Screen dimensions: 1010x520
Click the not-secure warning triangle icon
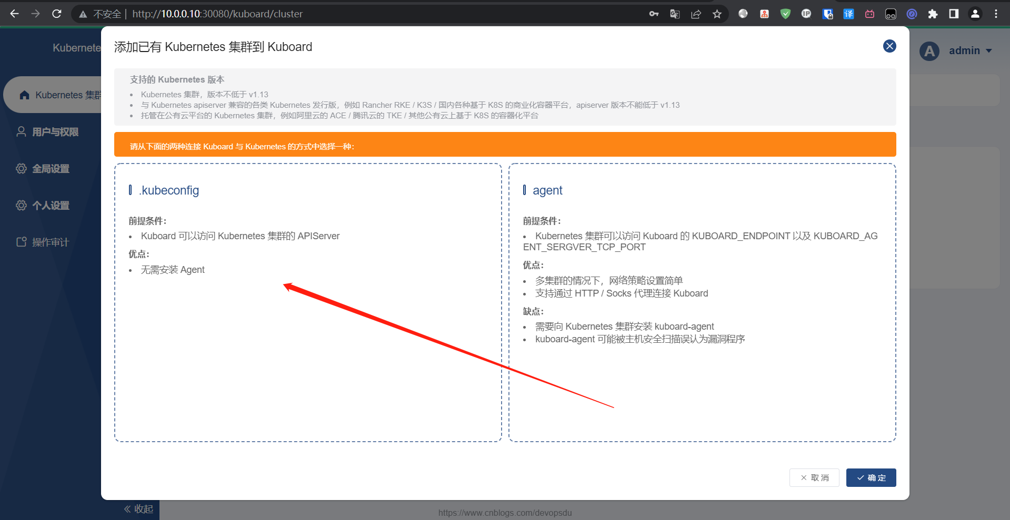[x=83, y=14]
